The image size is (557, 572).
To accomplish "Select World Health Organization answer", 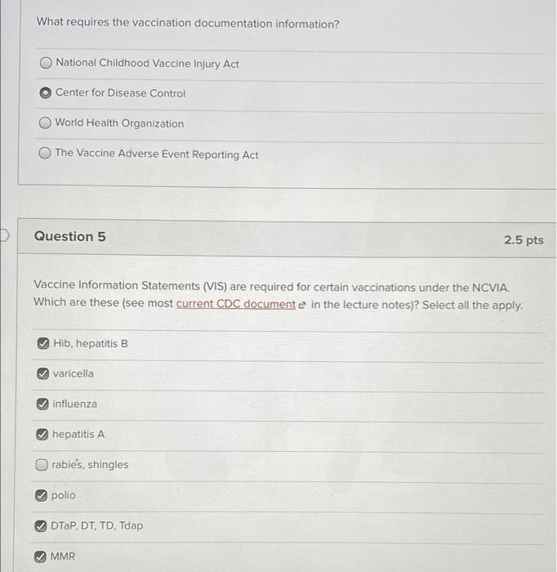I will pos(45,123).
